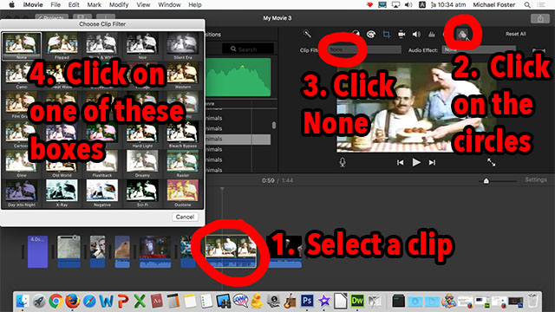Open the Modify menu
The height and width of the screenshot is (312, 555).
click(119, 4)
